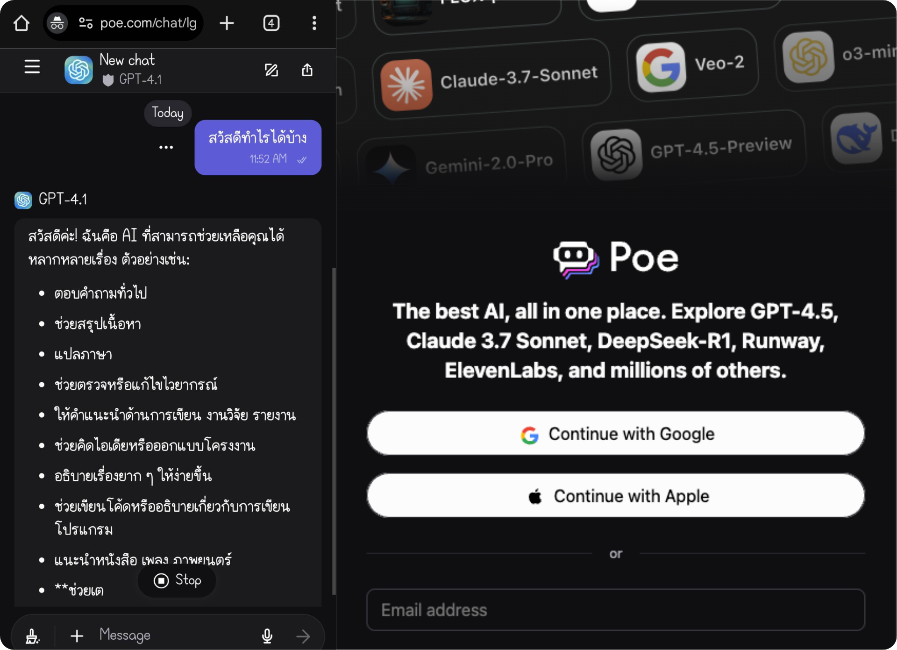The image size is (897, 650).
Task: Go to browser home page icon
Action: [21, 22]
